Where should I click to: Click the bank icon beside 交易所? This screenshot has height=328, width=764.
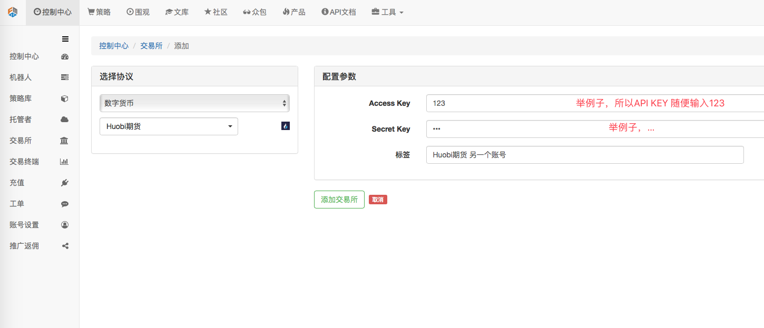pos(65,141)
